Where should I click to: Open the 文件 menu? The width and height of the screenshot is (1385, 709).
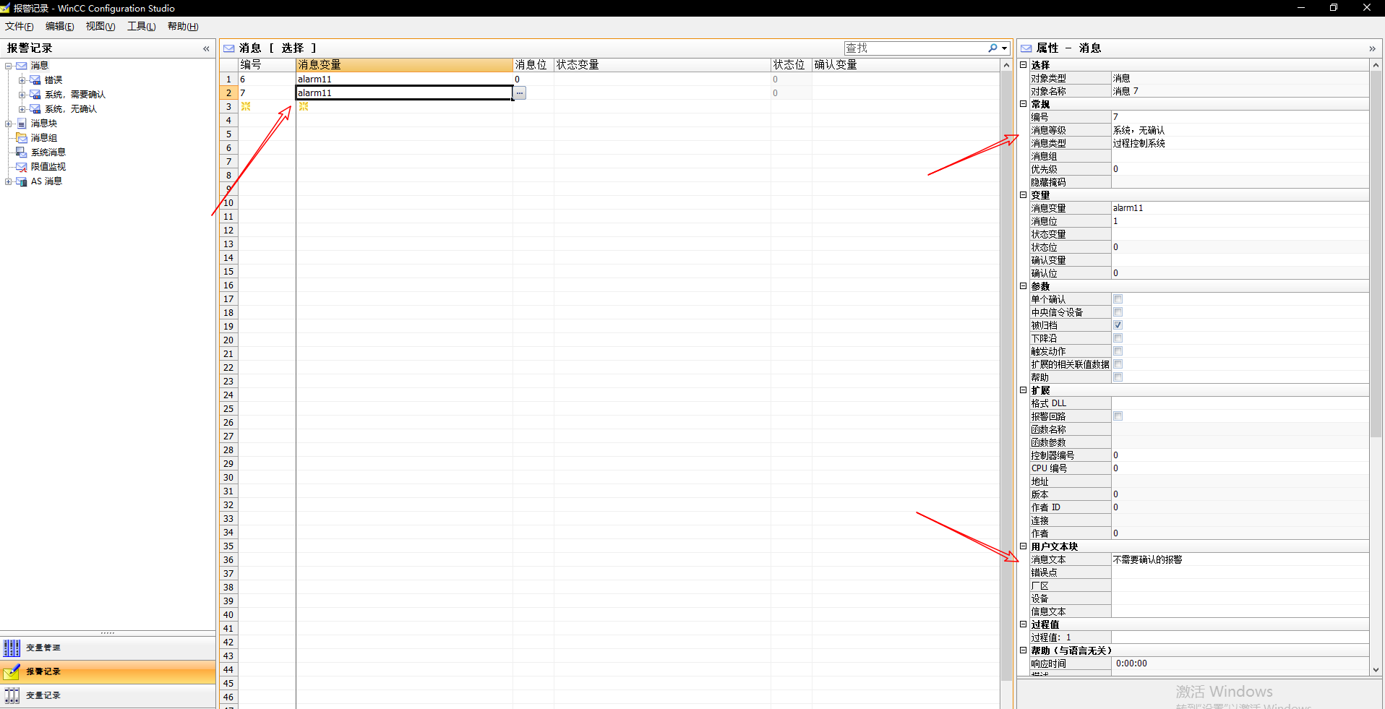coord(20,27)
